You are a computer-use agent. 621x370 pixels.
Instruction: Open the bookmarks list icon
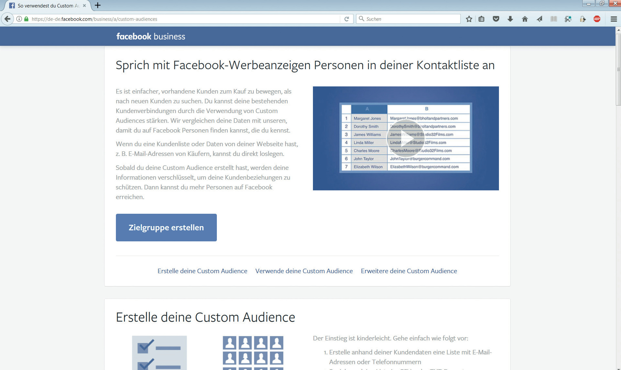(x=481, y=19)
